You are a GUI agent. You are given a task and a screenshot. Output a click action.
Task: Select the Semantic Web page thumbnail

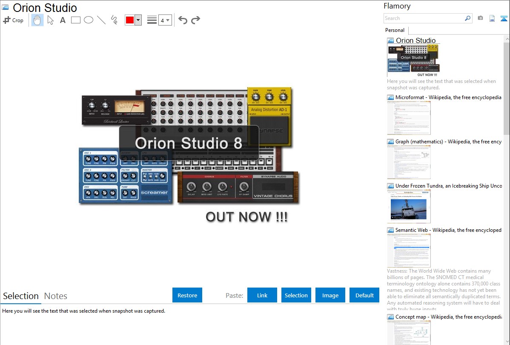[x=409, y=251]
